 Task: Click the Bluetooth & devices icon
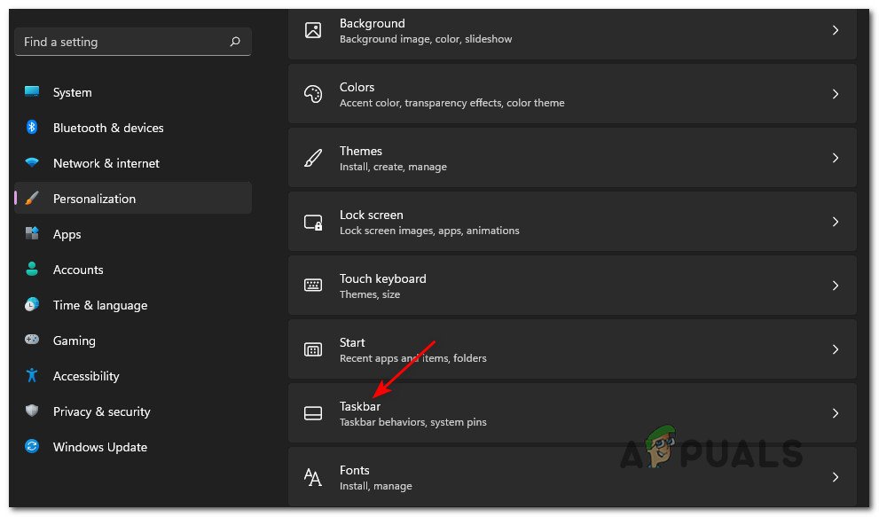click(x=32, y=128)
